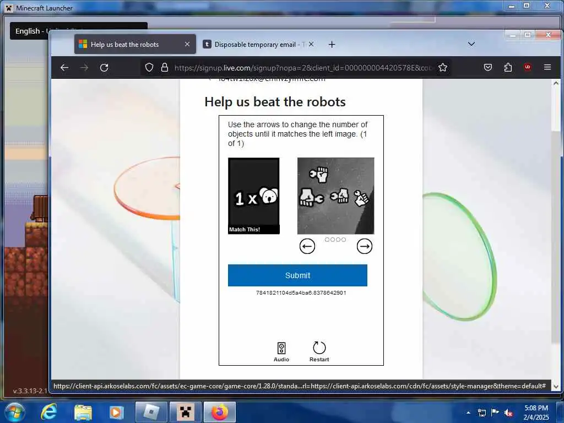Restart the captcha puzzle
Image resolution: width=564 pixels, height=423 pixels.
click(319, 352)
